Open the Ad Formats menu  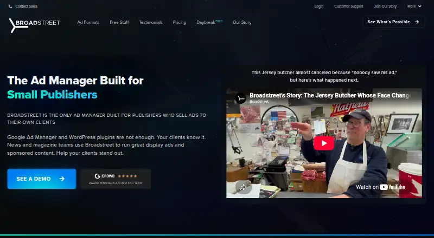[88, 22]
